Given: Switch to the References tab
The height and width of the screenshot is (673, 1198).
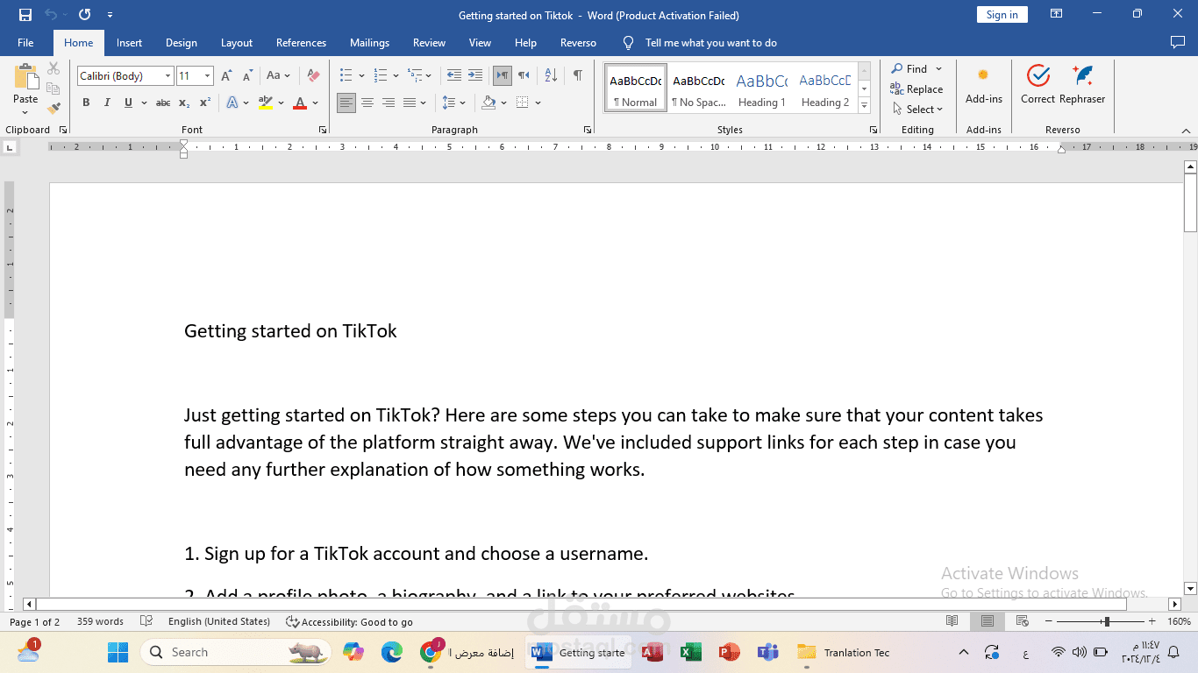Looking at the screenshot, I should (301, 42).
